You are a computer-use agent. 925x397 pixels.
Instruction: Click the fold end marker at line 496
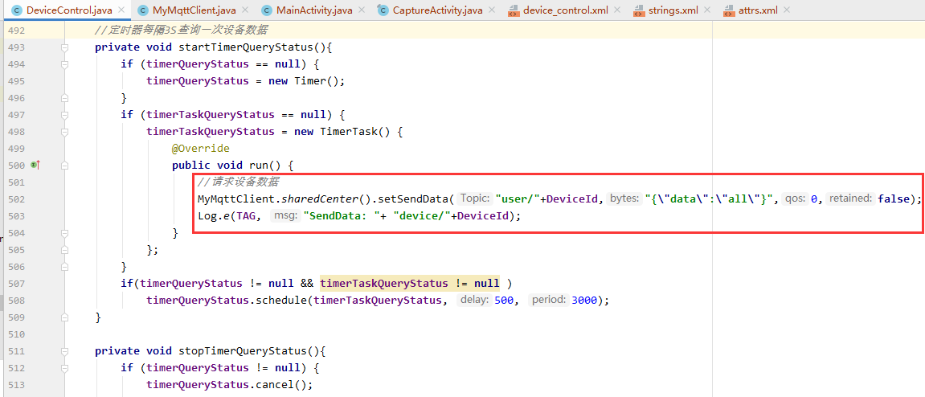click(x=64, y=98)
